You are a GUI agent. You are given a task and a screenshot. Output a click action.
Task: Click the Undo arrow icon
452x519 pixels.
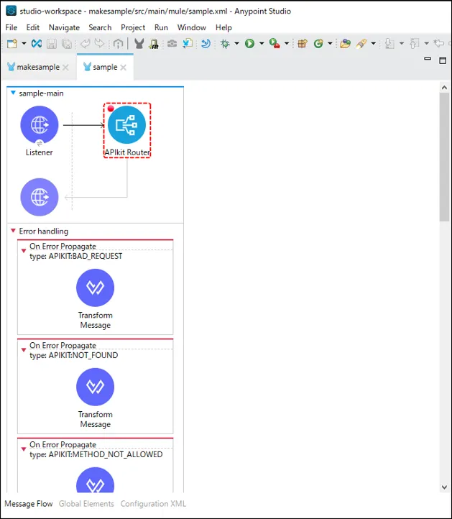pos(85,43)
